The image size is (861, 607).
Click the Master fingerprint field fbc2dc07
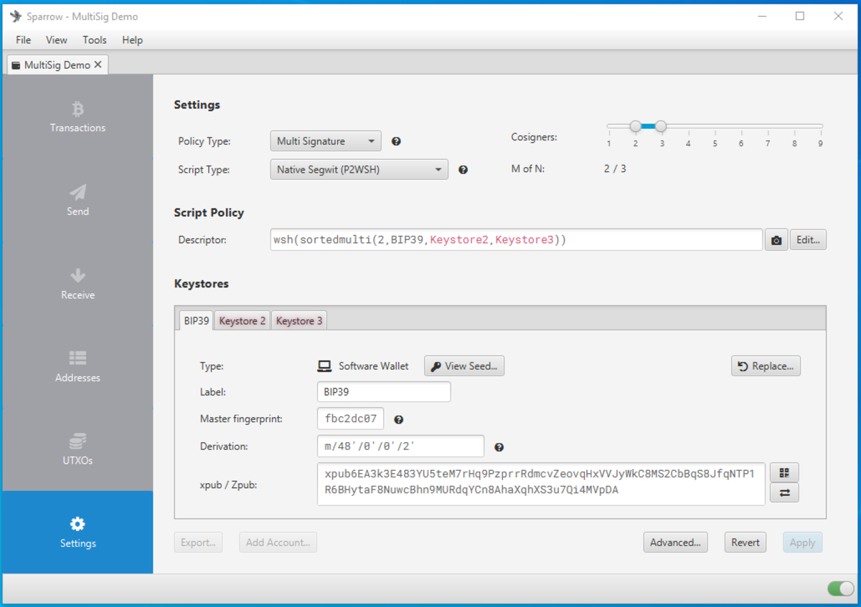(x=350, y=419)
